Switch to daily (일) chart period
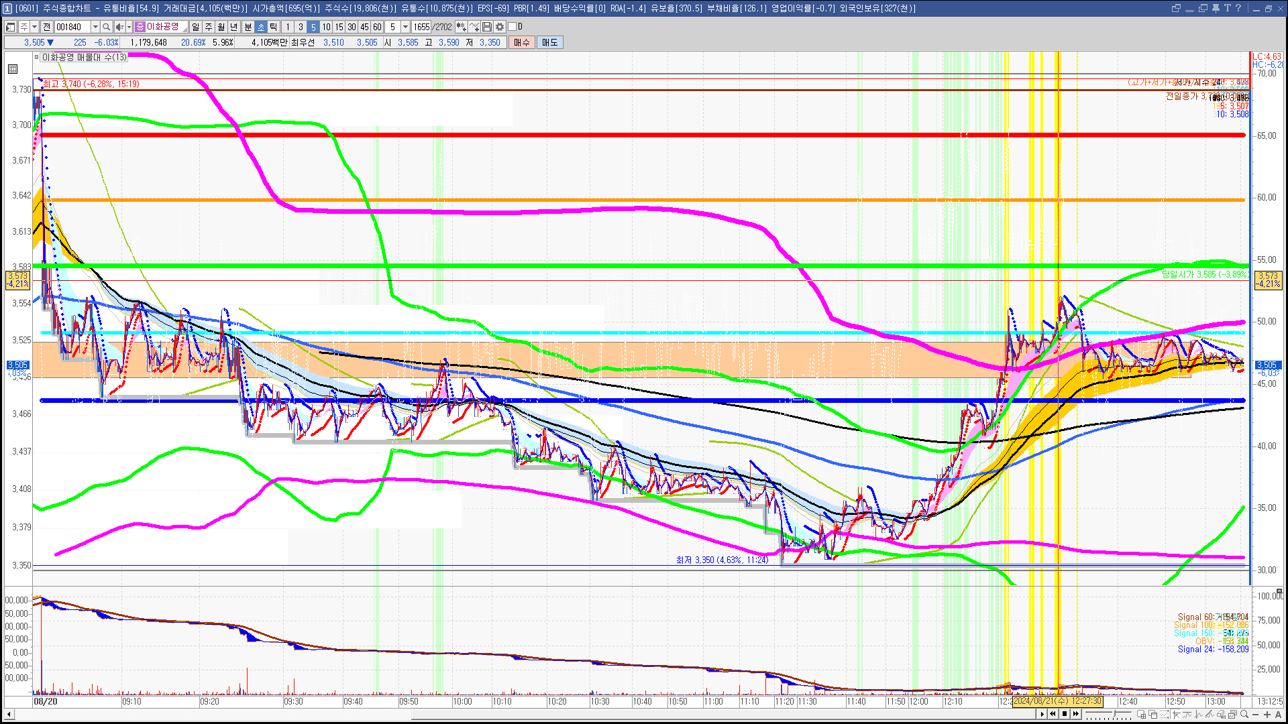 [195, 27]
